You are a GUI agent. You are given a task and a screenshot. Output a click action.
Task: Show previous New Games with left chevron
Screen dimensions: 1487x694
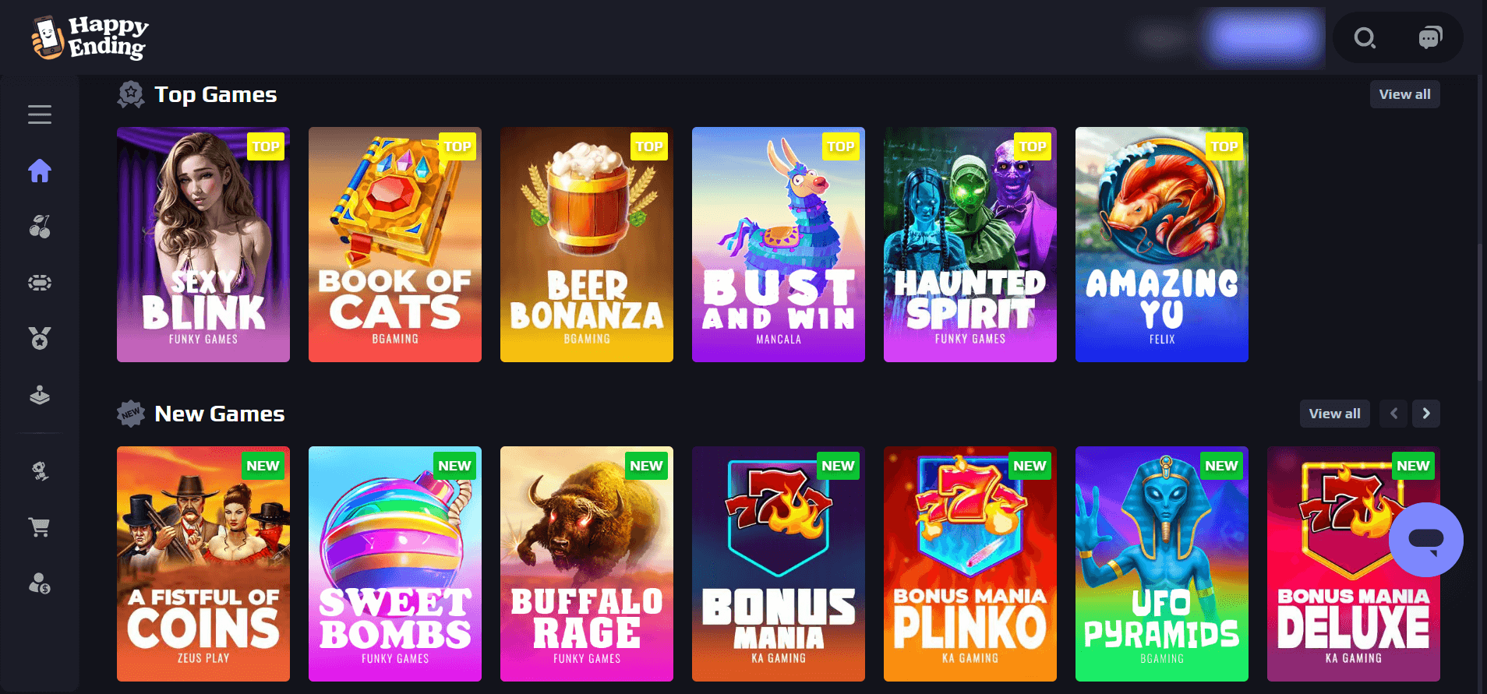click(1393, 414)
